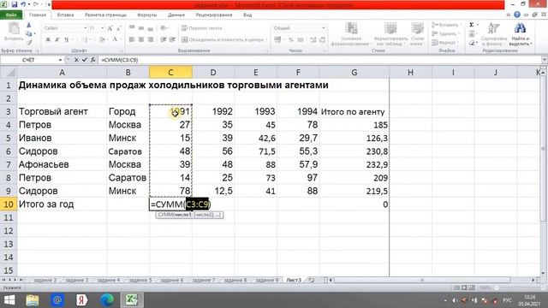Cancel formula entry with X icon

click(x=76, y=60)
